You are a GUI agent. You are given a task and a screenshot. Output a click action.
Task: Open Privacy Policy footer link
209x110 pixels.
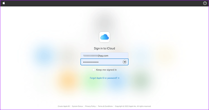coord(90,106)
